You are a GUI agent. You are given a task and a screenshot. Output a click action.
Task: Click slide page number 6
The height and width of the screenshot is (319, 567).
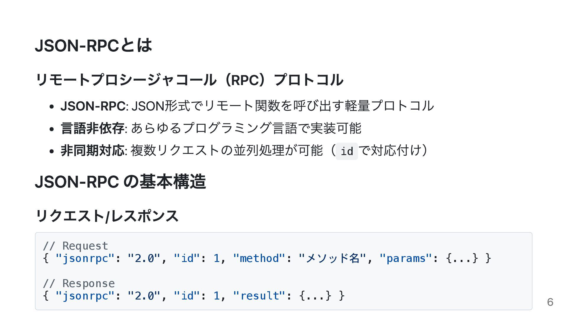550,302
